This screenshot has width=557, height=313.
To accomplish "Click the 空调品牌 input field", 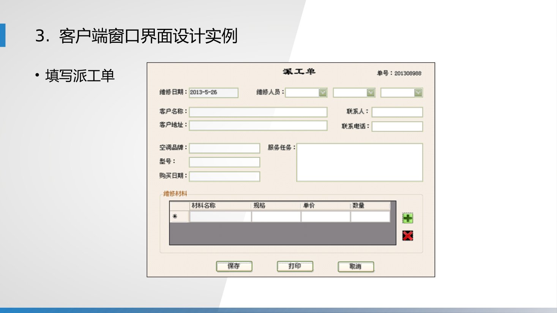I will 224,148.
